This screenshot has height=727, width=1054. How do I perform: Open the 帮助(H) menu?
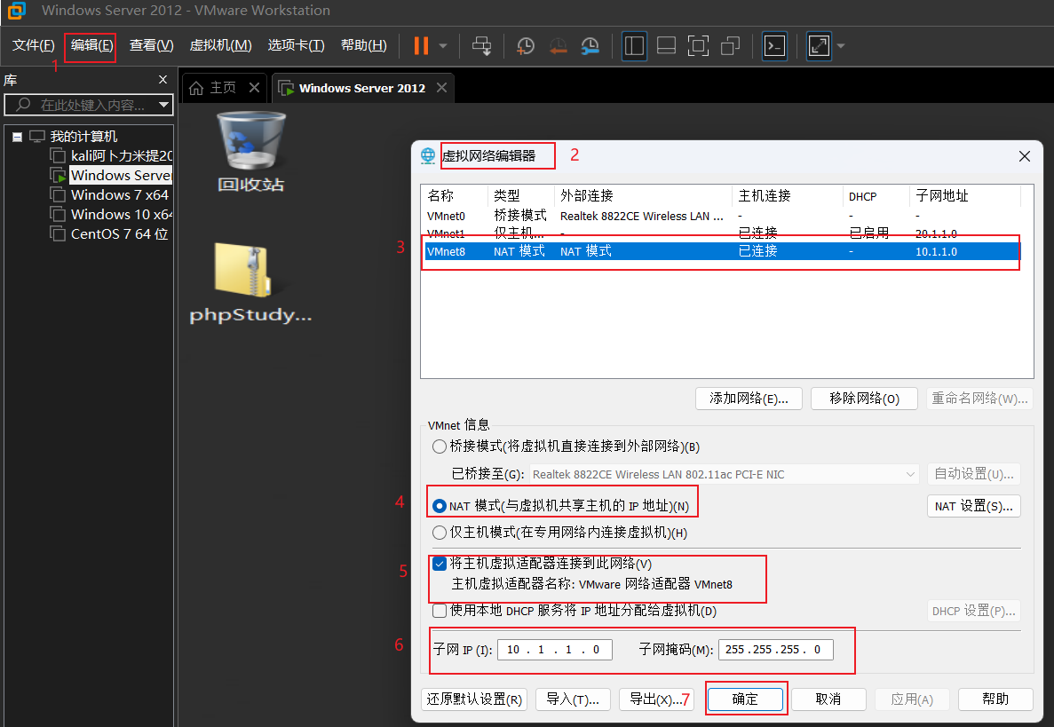click(364, 45)
